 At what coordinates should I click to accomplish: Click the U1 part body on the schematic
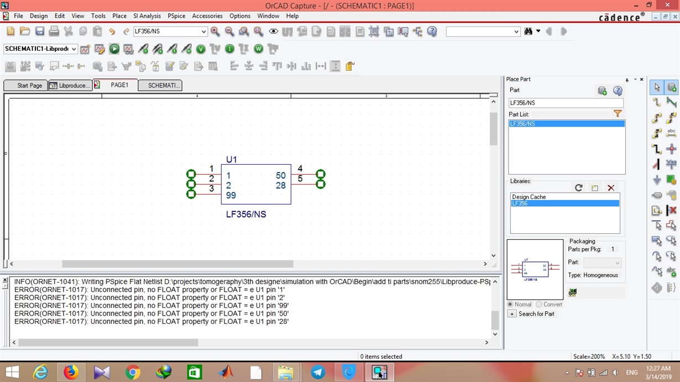pyautogui.click(x=256, y=185)
